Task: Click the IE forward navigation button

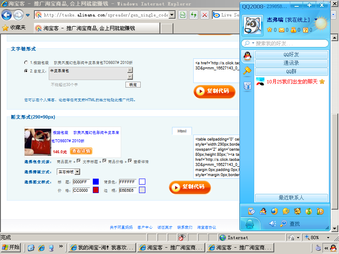Action: [x=18, y=15]
